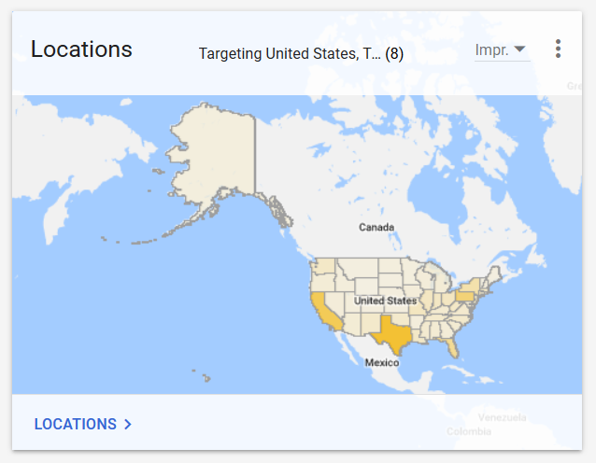Click the Locations card title
This screenshot has height=463, width=596.
tap(81, 49)
